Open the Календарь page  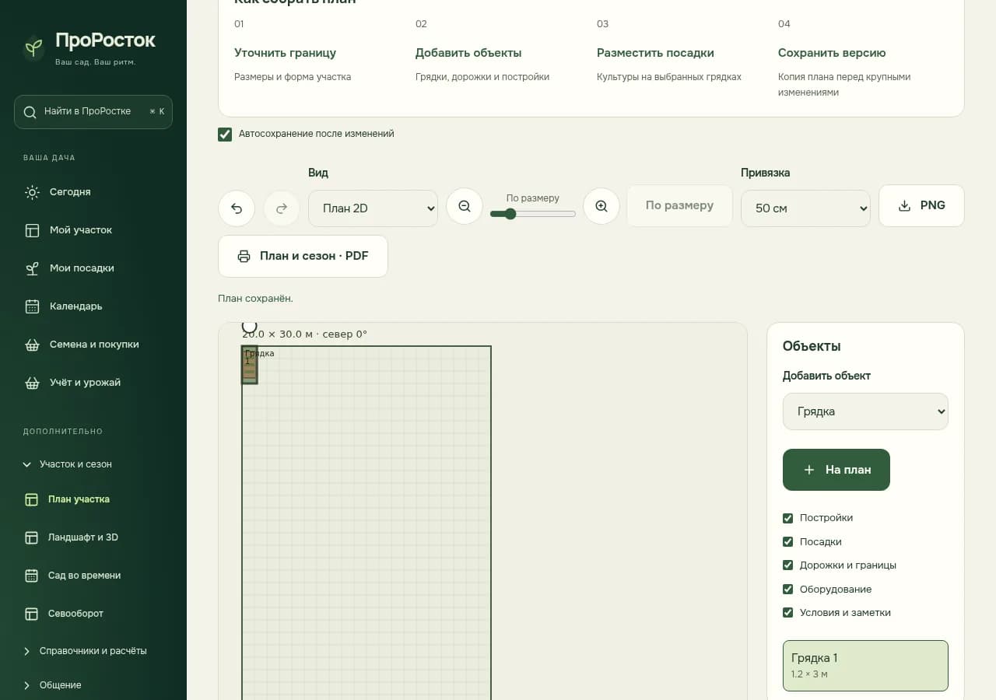93,306
